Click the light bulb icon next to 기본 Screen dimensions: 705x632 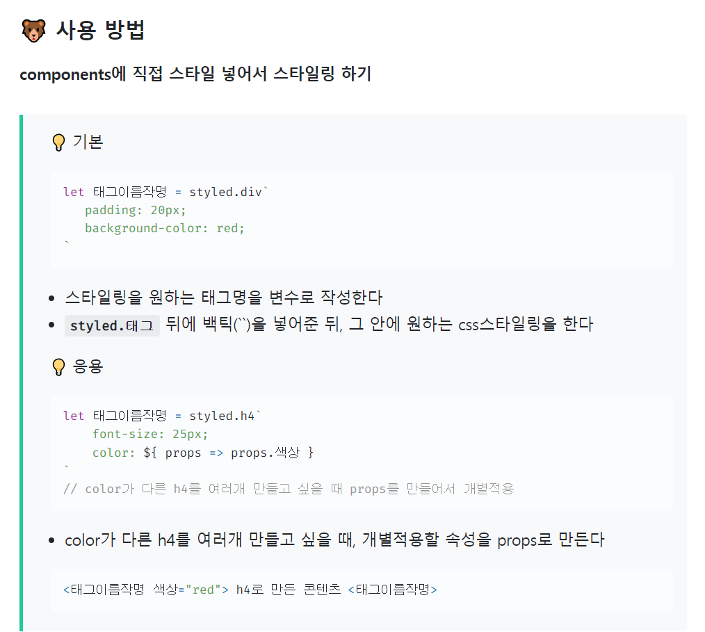(x=58, y=143)
